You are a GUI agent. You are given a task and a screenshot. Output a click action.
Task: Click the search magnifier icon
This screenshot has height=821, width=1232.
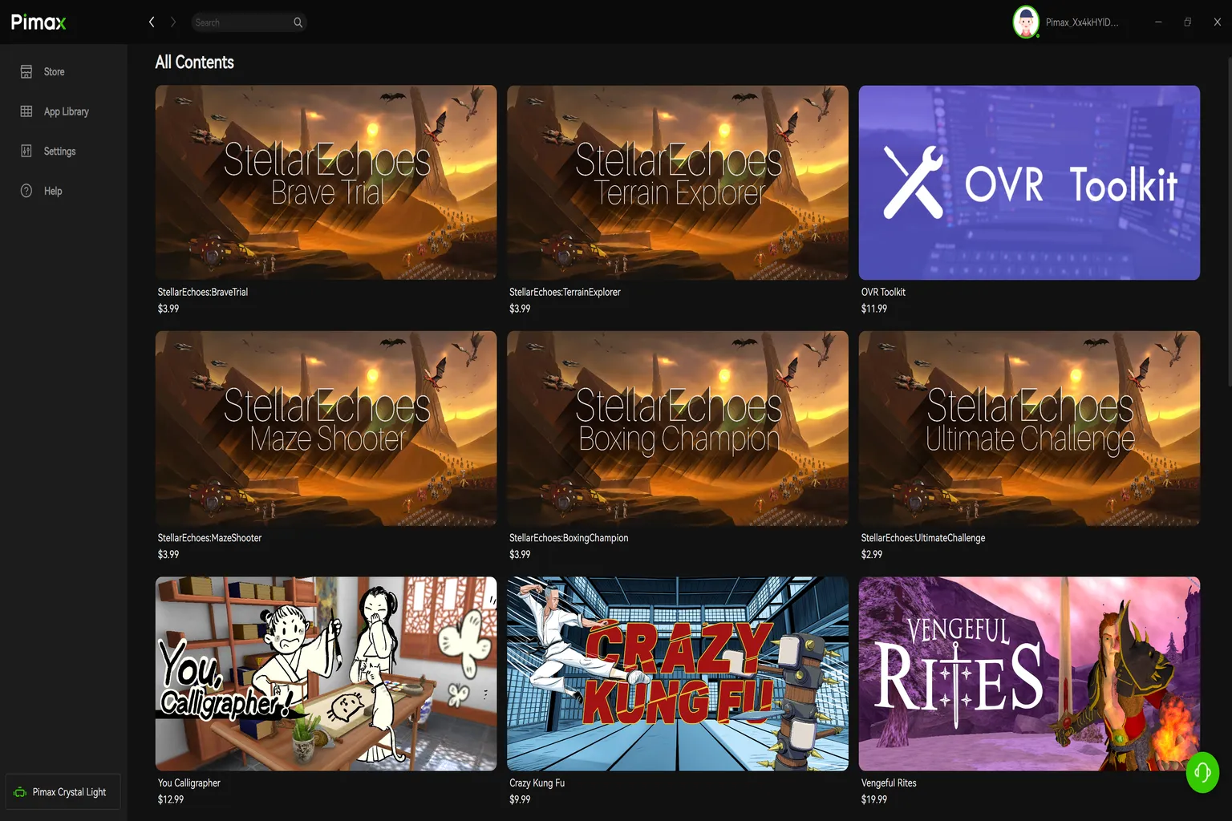(x=298, y=22)
